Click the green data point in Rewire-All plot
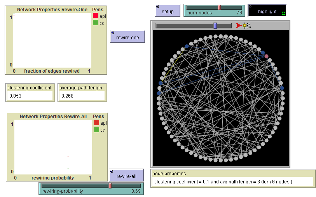 pos(68,169)
